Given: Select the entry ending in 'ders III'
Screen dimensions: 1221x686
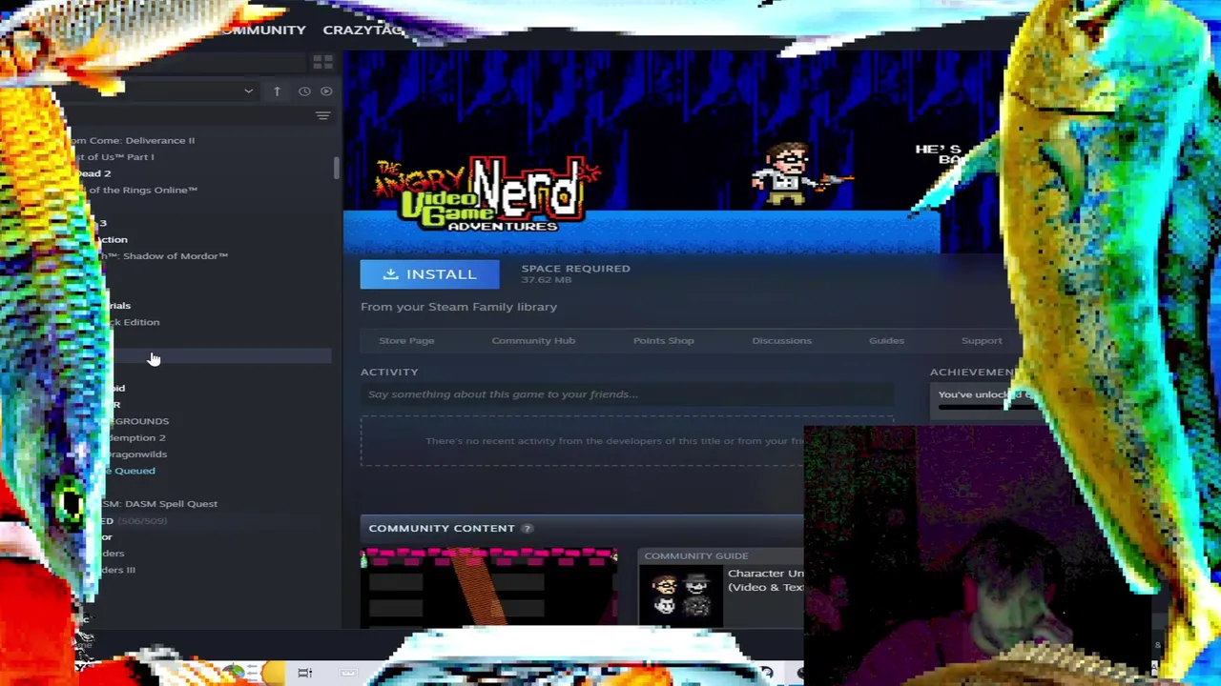Looking at the screenshot, I should pos(118,570).
